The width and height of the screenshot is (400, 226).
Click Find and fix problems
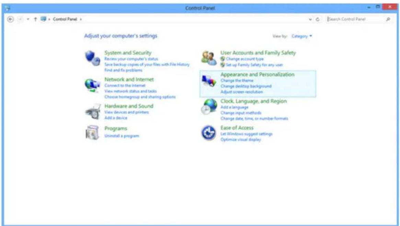click(123, 70)
